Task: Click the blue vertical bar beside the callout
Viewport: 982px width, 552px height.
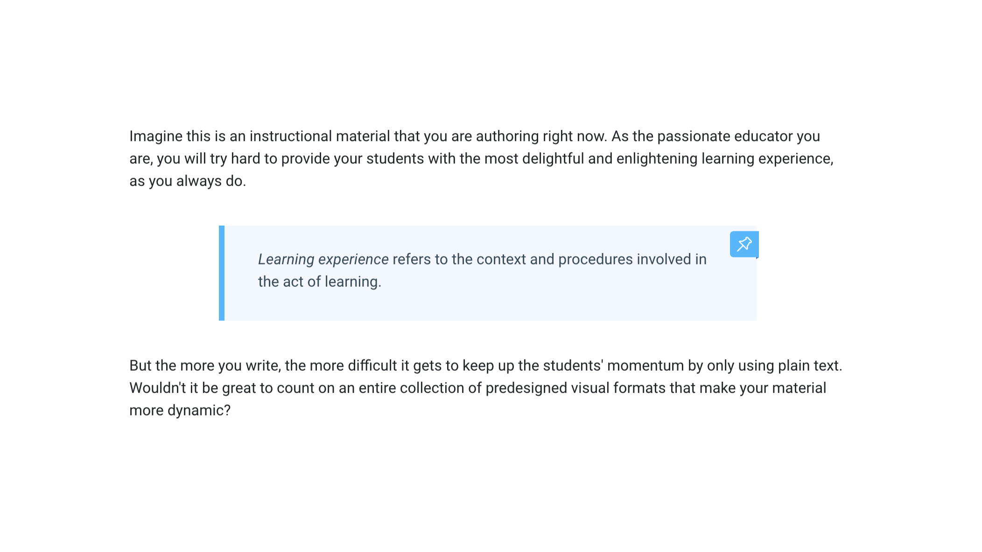Action: [x=222, y=273]
